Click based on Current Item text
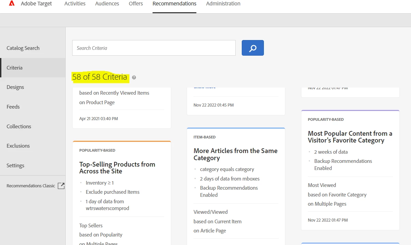 [218, 222]
